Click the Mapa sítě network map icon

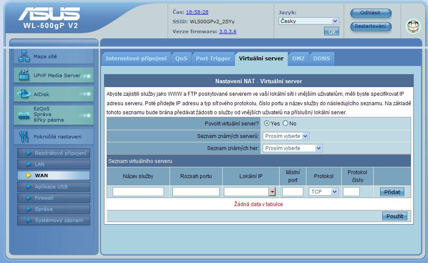[x=24, y=56]
